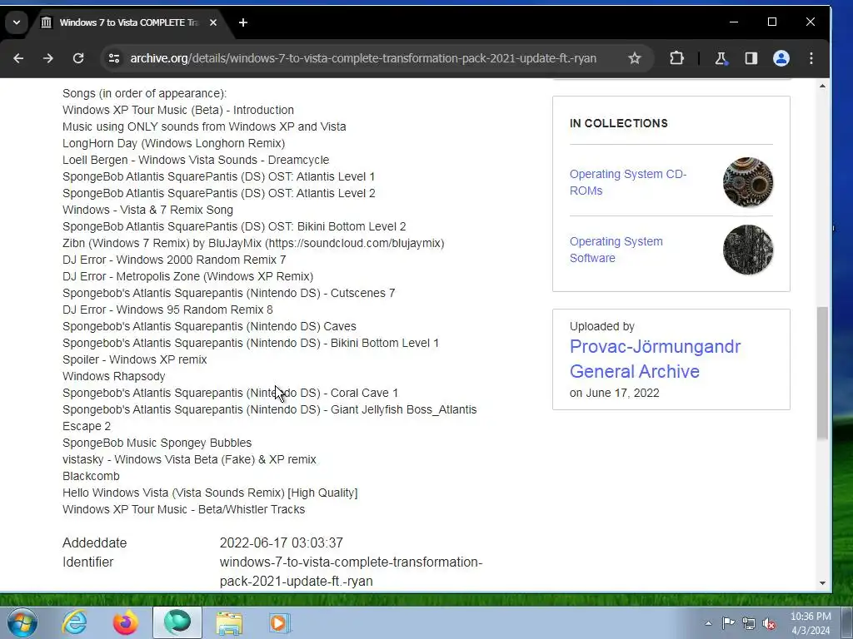Click 'Windows XP Tour Music - Beta/Whistler Tracks'
This screenshot has height=639, width=853.
(x=183, y=509)
